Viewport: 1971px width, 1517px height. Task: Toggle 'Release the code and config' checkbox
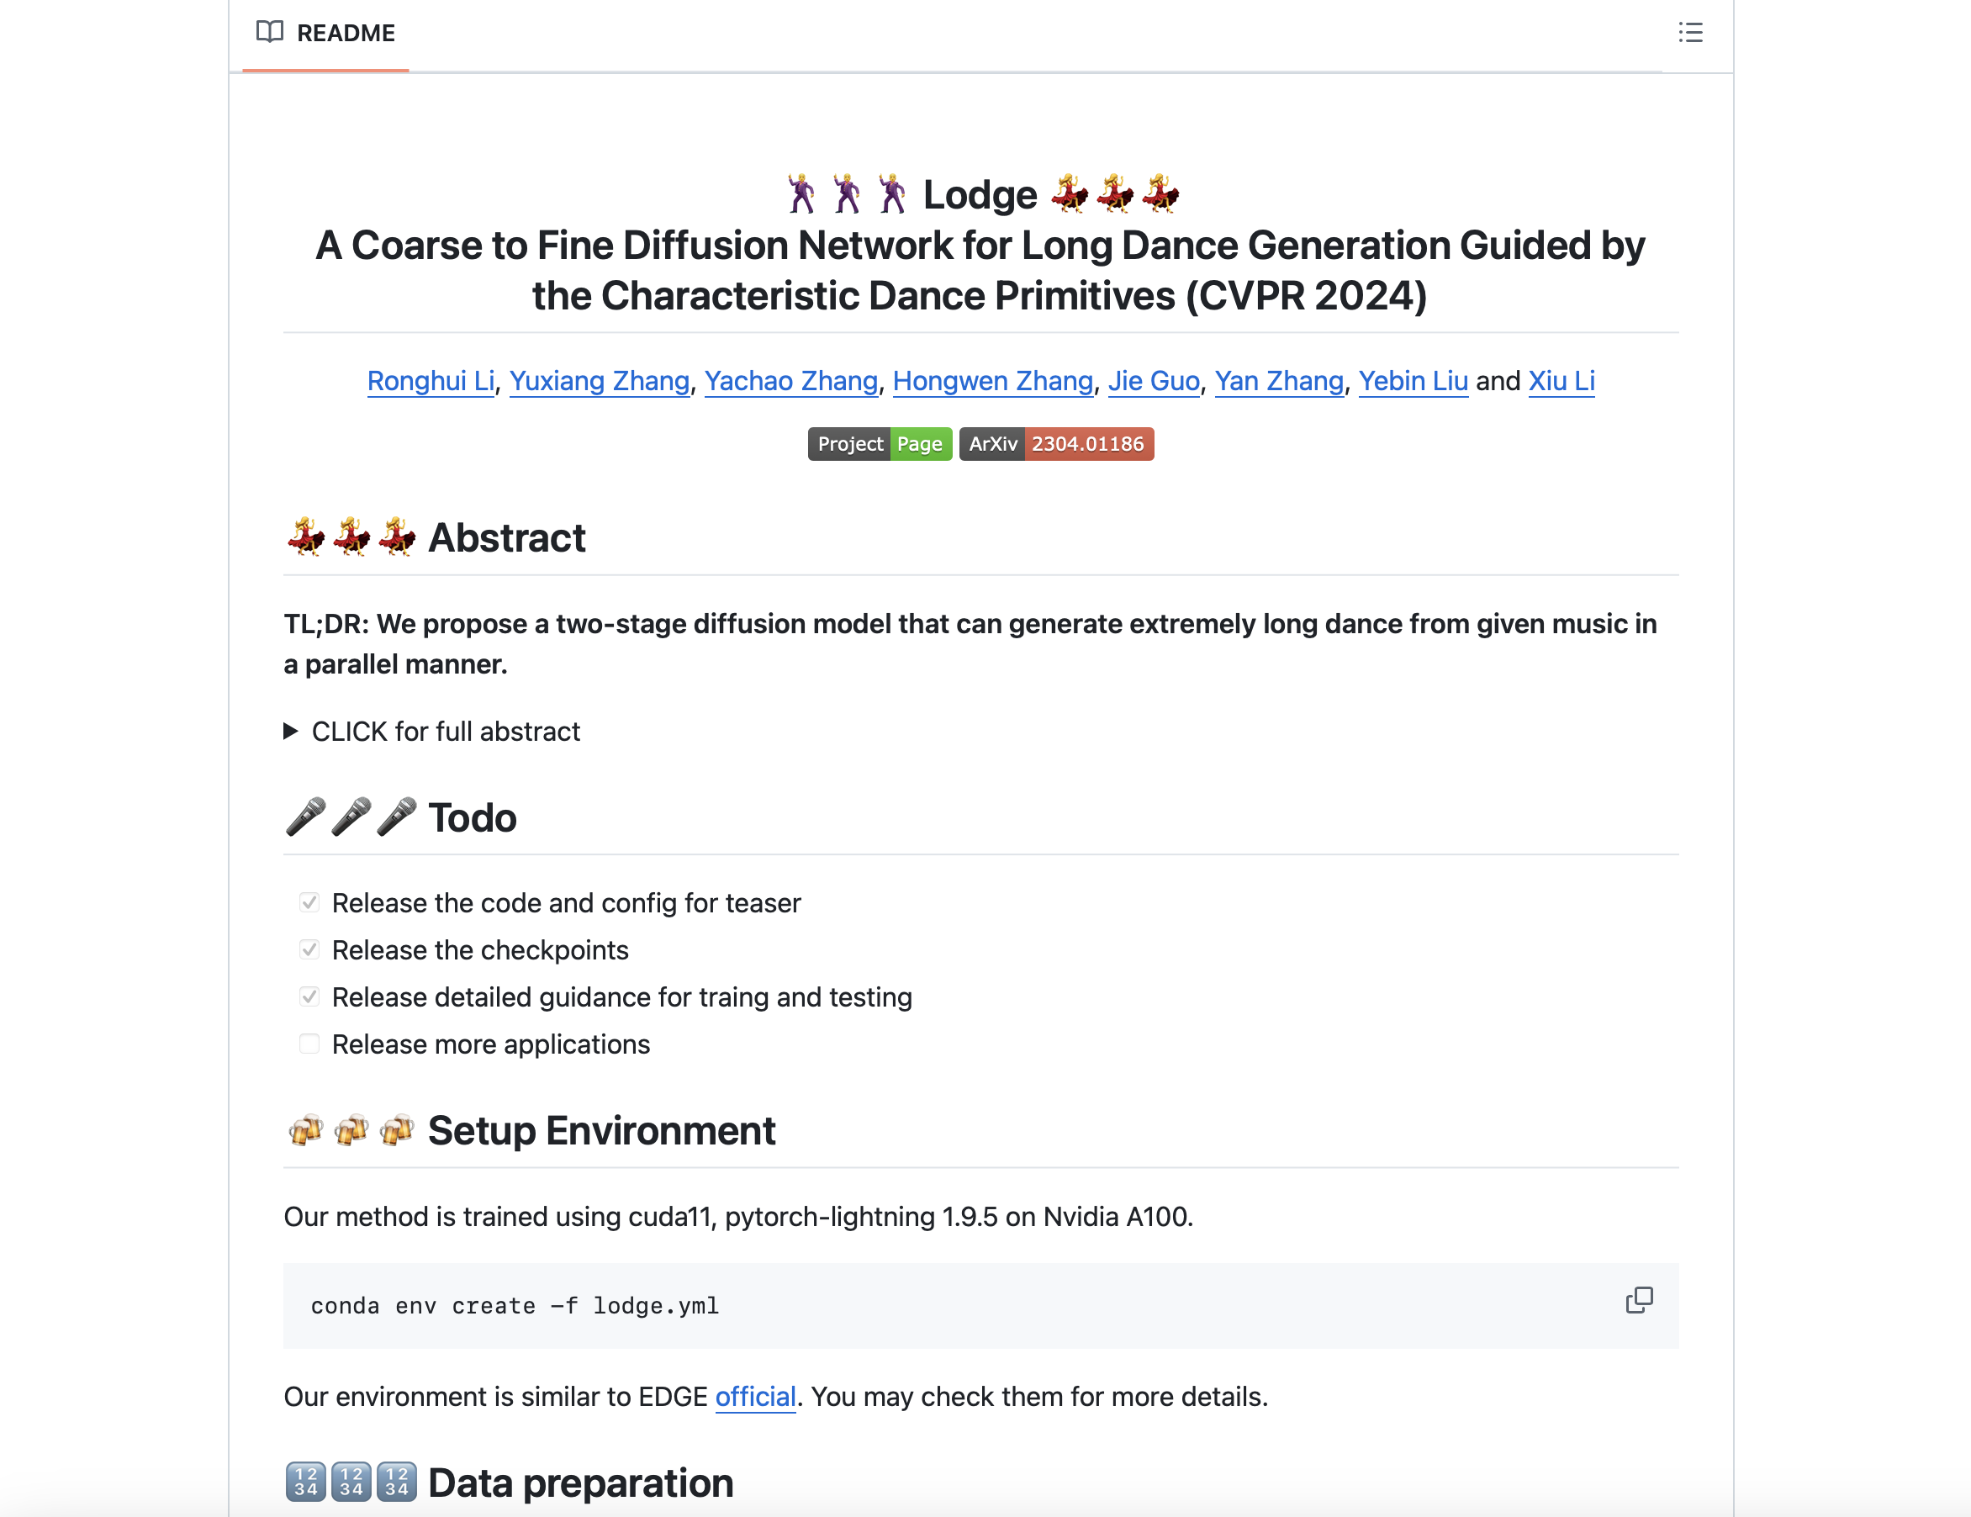point(309,902)
